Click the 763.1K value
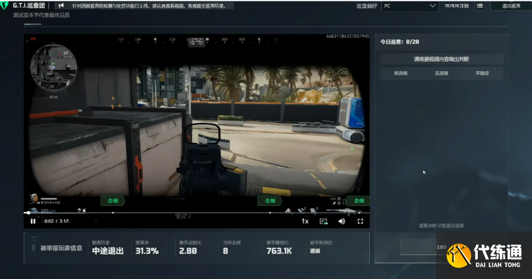Image resolution: width=532 pixels, height=279 pixels. (279, 251)
